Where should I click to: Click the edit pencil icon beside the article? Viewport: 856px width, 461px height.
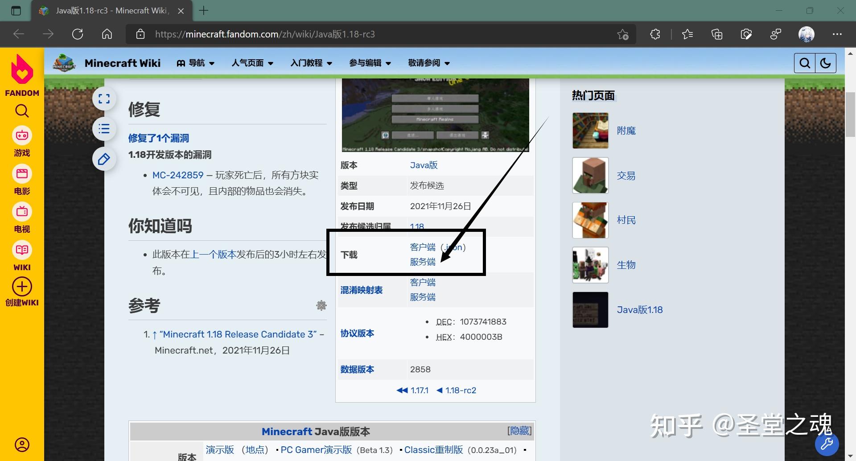[104, 159]
